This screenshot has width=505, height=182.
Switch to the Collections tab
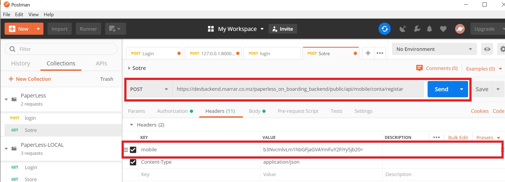61,63
